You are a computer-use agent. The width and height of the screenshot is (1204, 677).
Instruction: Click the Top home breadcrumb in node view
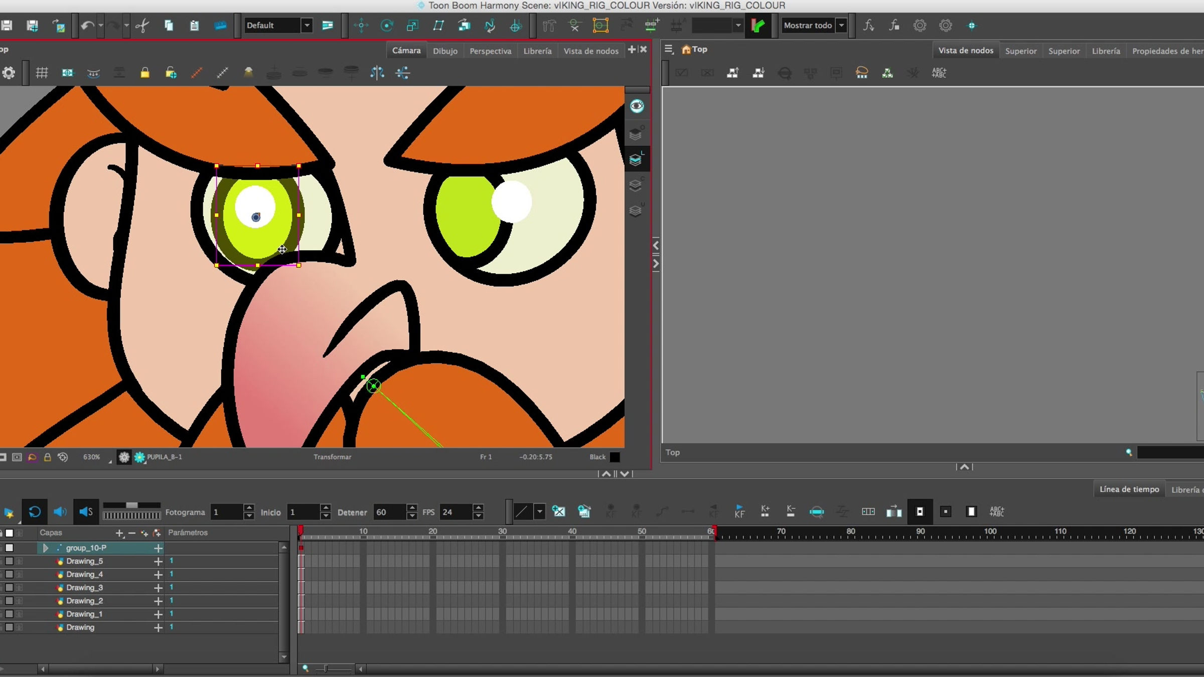tap(694, 49)
